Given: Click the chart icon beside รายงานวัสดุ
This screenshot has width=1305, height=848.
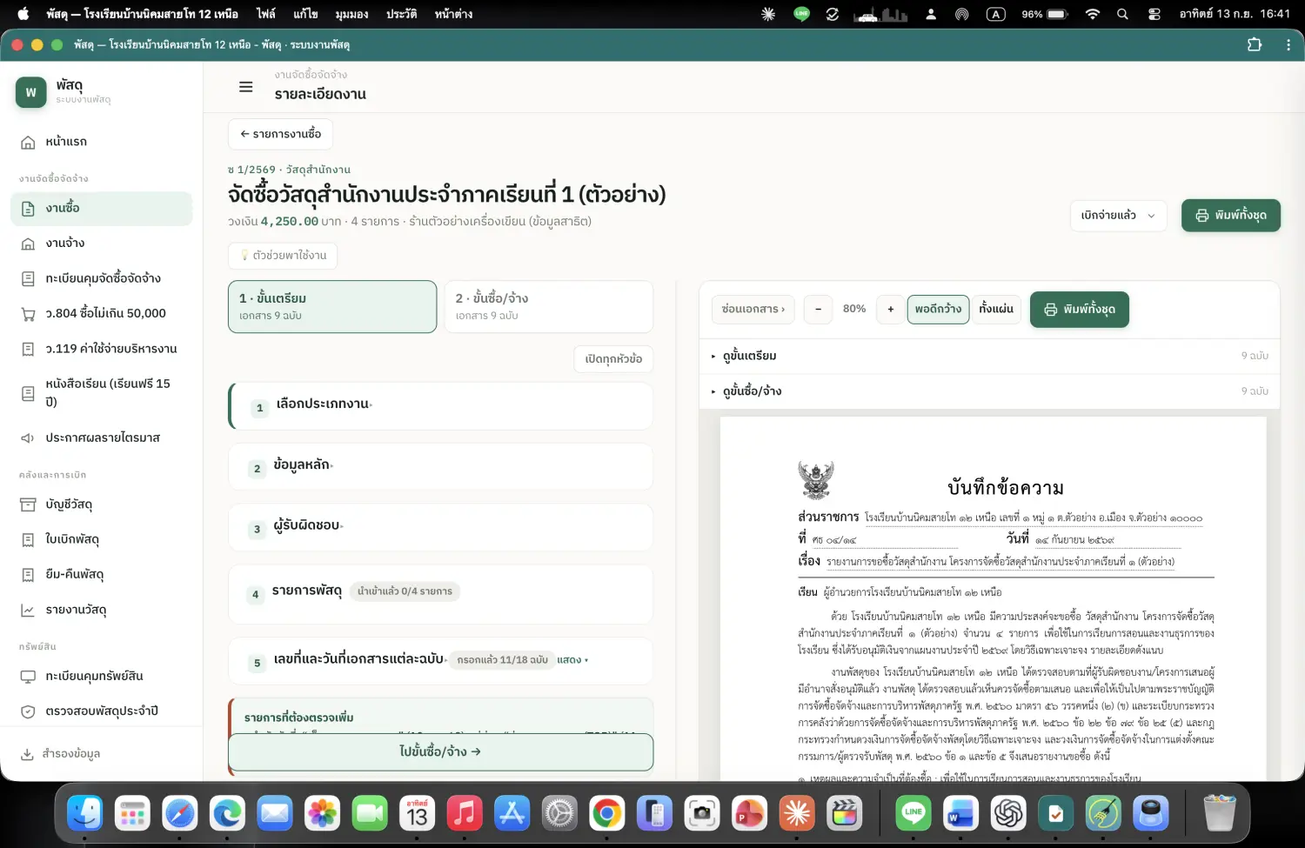Looking at the screenshot, I should point(28,611).
